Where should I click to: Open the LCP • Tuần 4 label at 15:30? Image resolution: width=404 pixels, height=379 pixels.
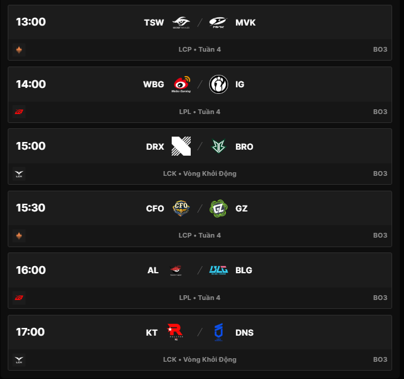click(x=200, y=236)
